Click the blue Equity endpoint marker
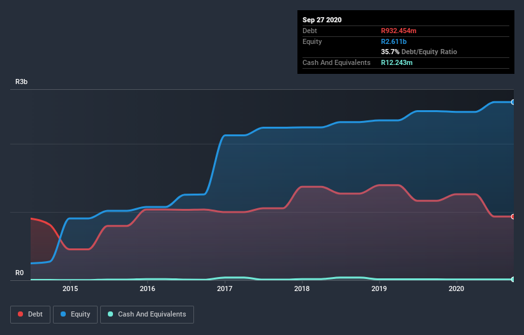Image resolution: width=524 pixels, height=335 pixels. tap(513, 102)
